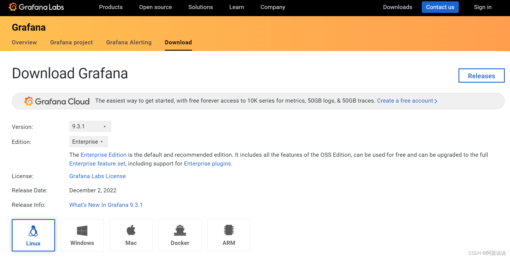Switch to the Grafana Alerting tab
510x258 pixels.
pyautogui.click(x=129, y=42)
